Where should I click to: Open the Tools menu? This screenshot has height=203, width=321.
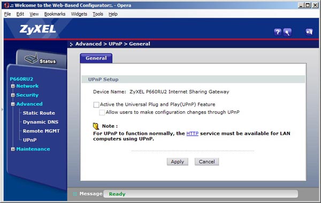coord(98,14)
